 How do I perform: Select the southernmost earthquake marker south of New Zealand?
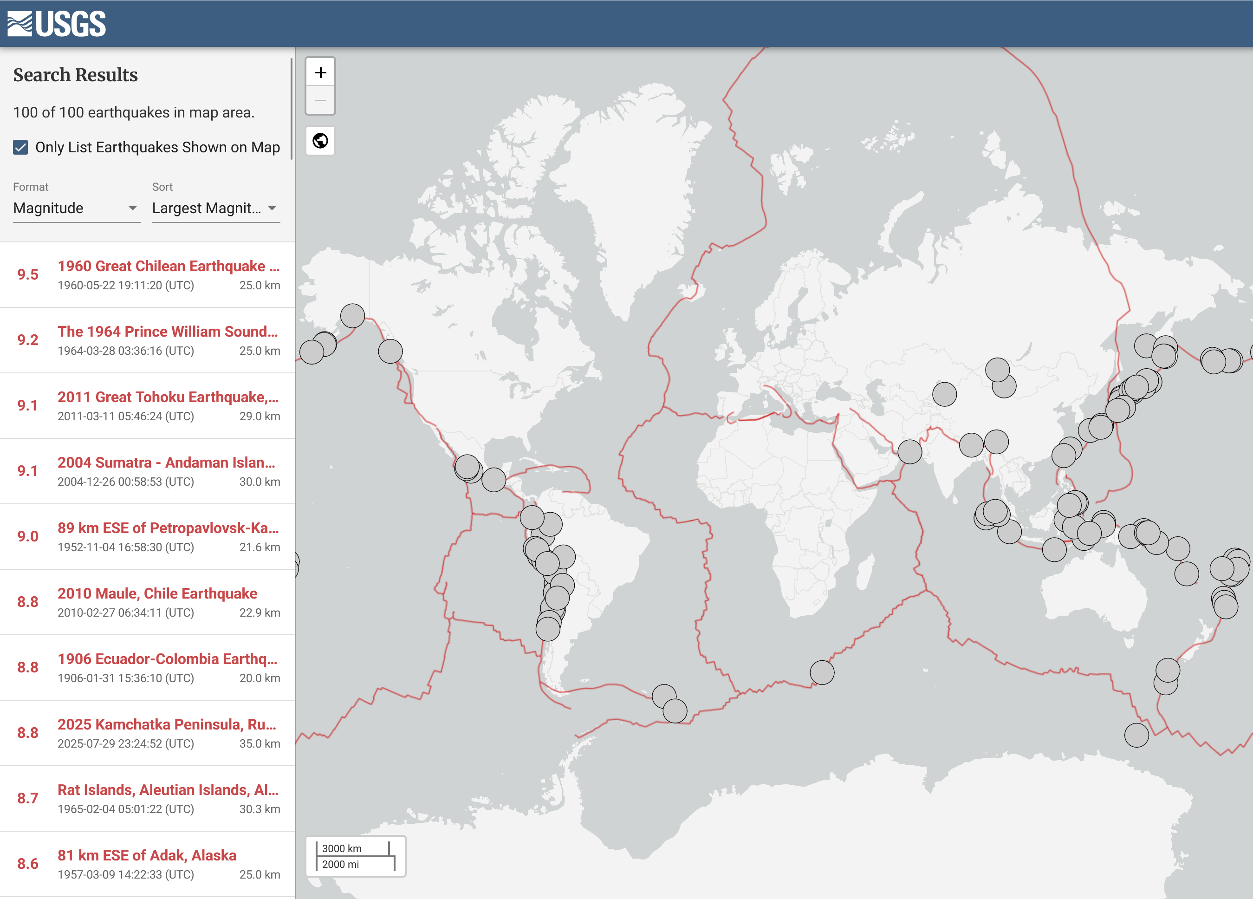tap(1136, 735)
